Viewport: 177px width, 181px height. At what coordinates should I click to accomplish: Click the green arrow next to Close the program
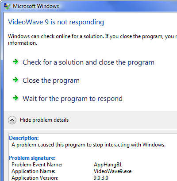15,80
